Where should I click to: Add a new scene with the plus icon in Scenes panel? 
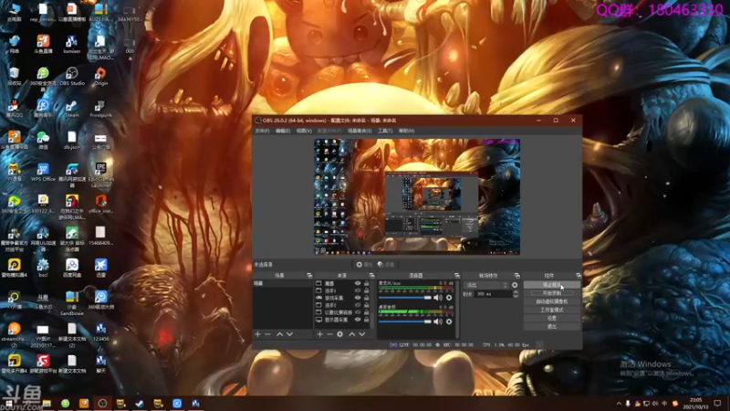[x=258, y=334]
